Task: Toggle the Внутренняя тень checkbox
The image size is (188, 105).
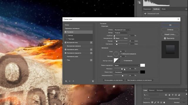Action: pos(66,43)
